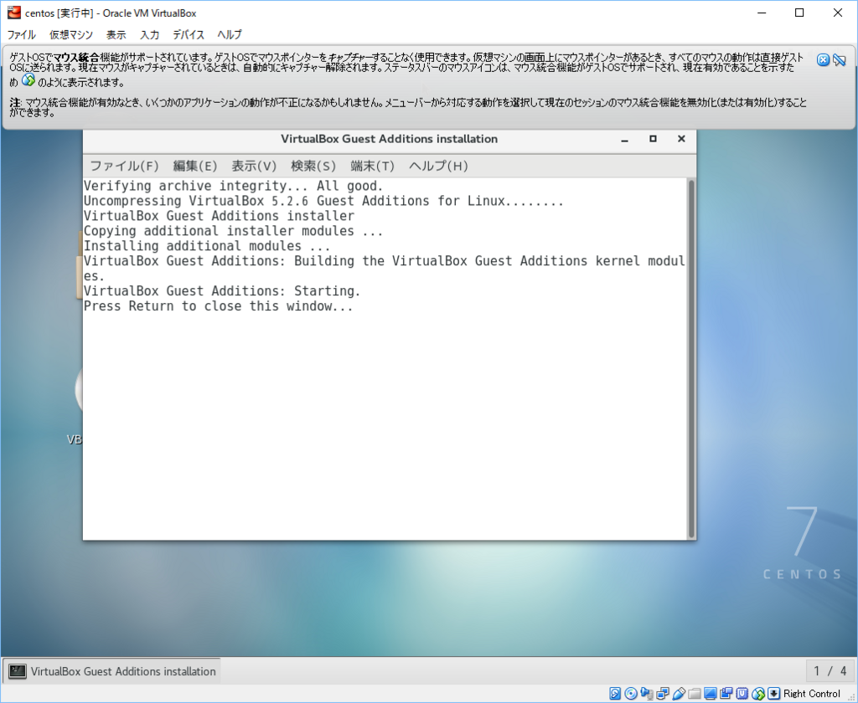Click the 'VirtualBox Guest Additions installer' line
This screenshot has height=703, width=858.
coord(219,216)
